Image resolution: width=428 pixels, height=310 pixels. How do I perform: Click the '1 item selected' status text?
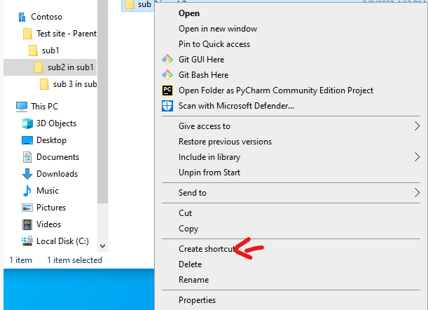[x=75, y=260]
